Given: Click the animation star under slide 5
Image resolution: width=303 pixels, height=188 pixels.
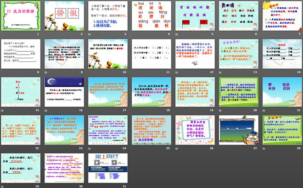Looking at the screenshot, I should [177, 34].
